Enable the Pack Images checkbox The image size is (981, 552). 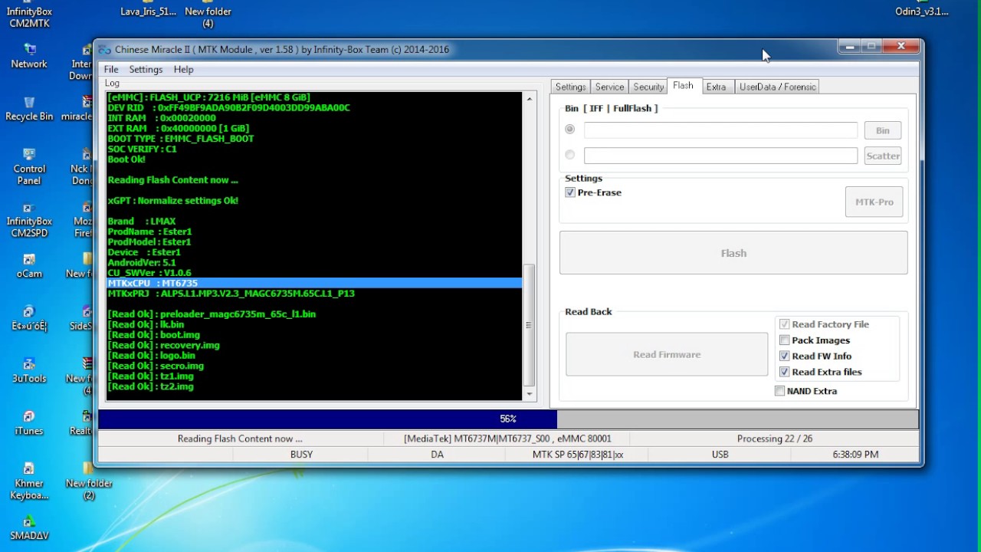(x=784, y=340)
